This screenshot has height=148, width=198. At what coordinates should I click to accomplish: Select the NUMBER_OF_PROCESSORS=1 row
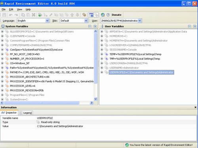[27, 59]
